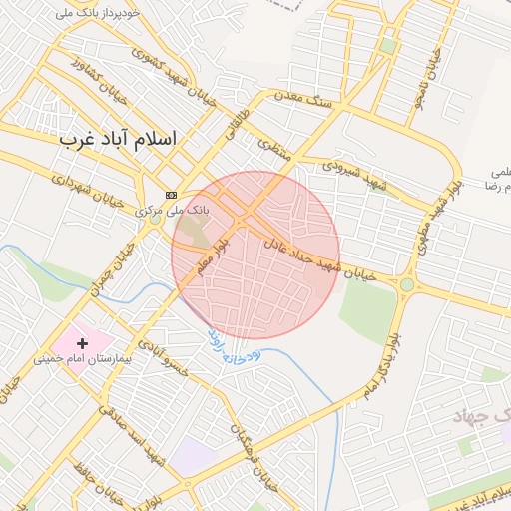The image size is (511, 511).
Task: Click the خودپرداز بانک ملی label
Action: (x=97, y=13)
